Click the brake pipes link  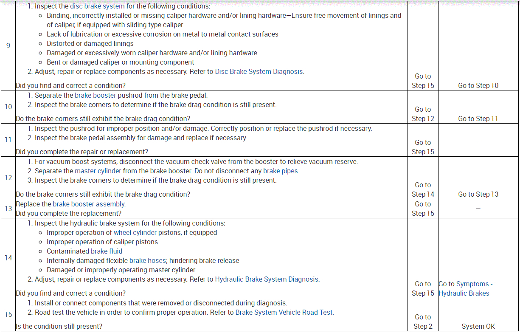point(281,171)
